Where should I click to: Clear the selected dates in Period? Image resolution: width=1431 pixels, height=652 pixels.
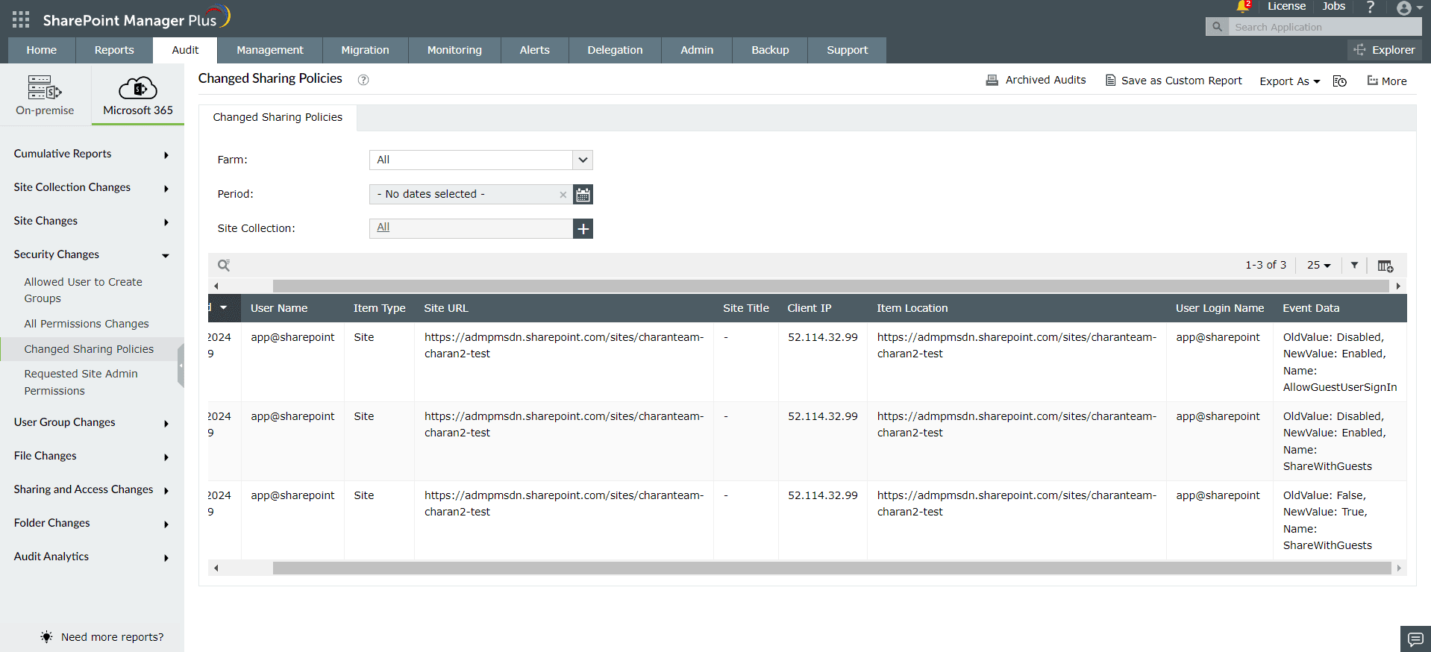coord(563,195)
